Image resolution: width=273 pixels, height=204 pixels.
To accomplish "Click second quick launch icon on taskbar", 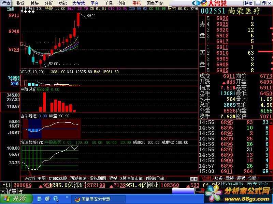I will coord(47,199).
